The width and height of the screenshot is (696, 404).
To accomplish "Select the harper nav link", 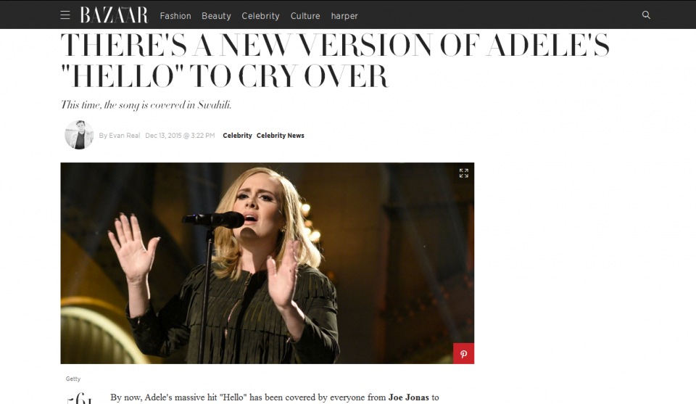I will [344, 16].
